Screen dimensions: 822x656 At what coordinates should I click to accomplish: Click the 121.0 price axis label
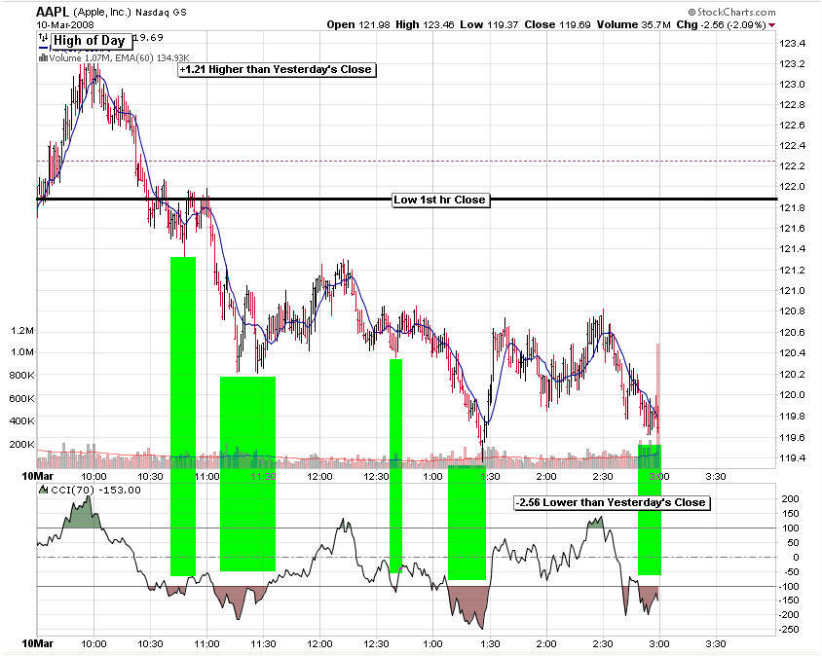pos(792,291)
